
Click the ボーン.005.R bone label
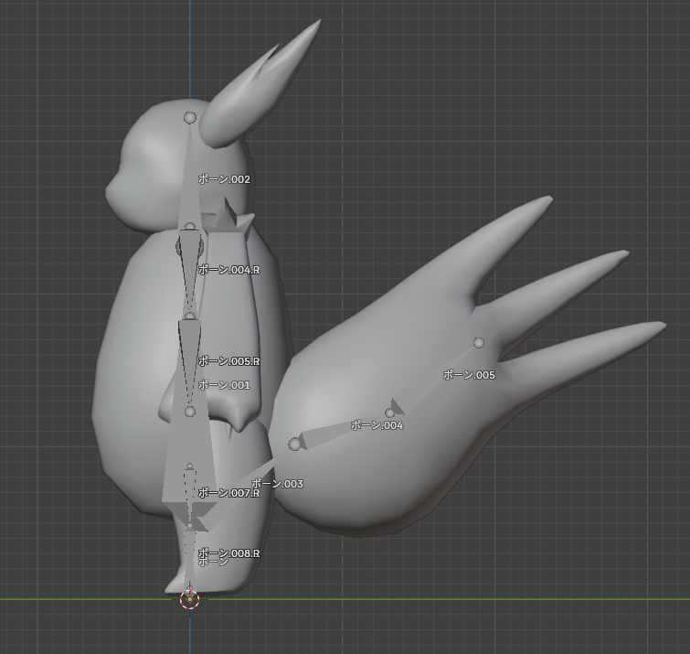(x=228, y=361)
